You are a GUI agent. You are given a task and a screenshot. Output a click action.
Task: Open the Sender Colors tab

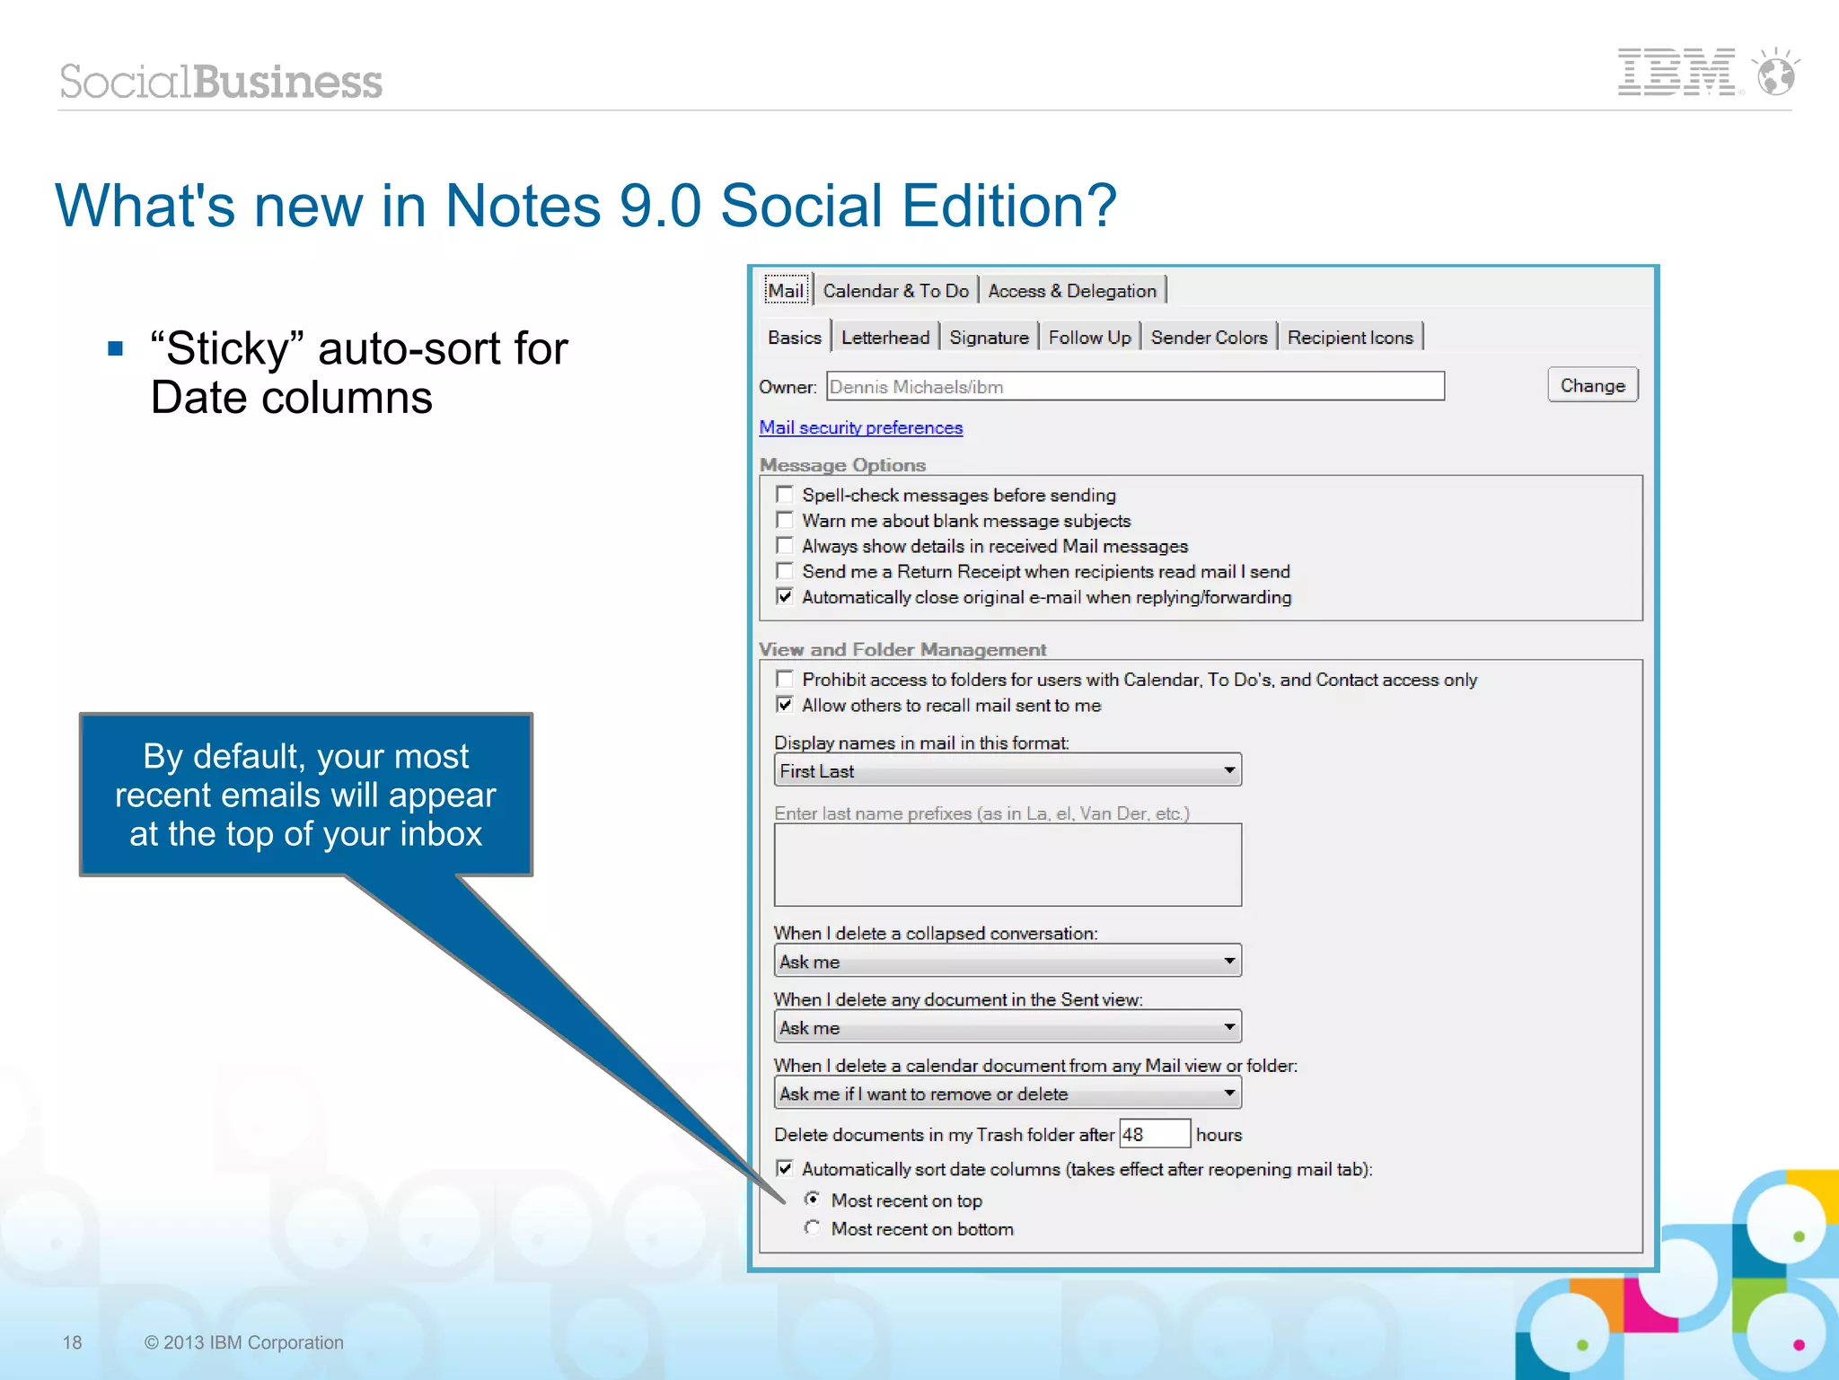(1209, 338)
